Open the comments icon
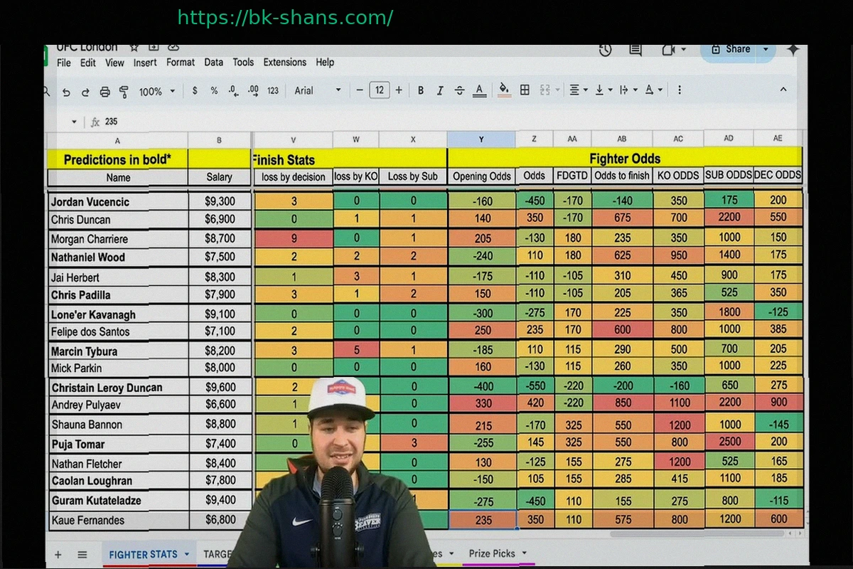 [x=635, y=50]
